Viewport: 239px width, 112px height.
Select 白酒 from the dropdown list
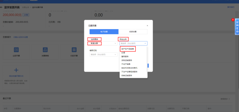[123, 53]
